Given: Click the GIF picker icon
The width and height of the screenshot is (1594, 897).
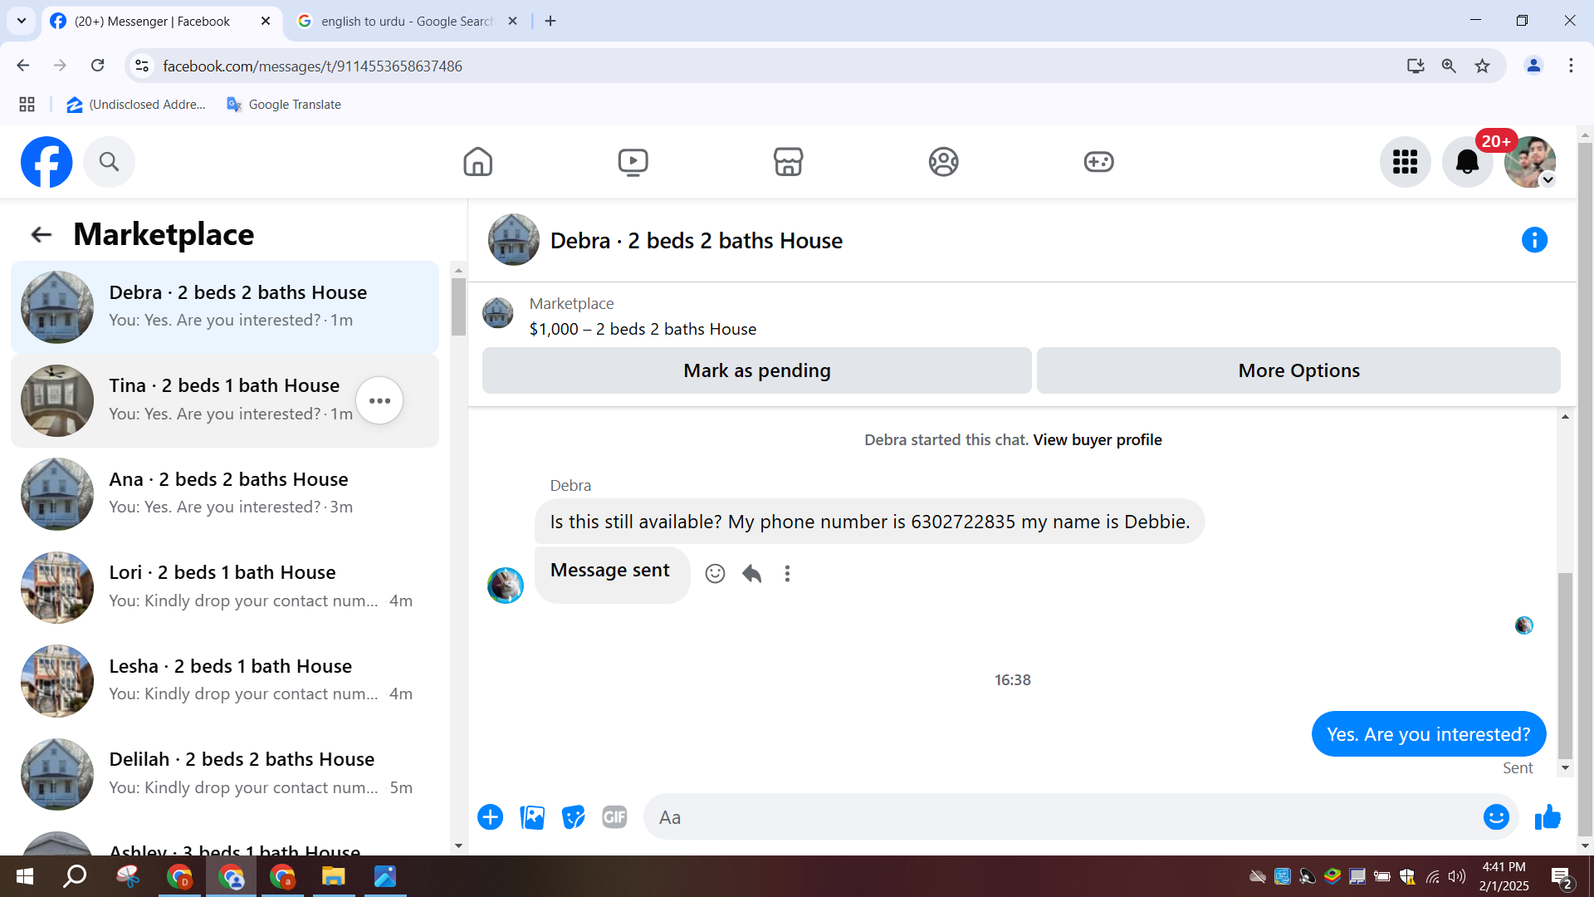Looking at the screenshot, I should pyautogui.click(x=614, y=817).
